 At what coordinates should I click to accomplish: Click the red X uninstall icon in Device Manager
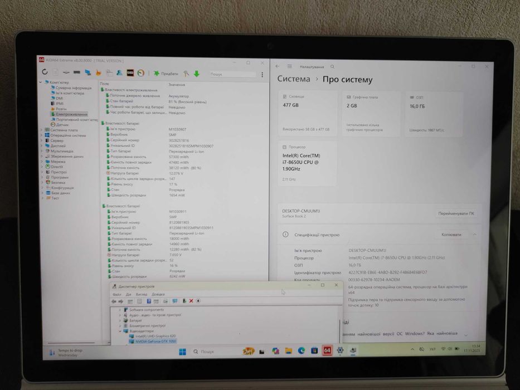(191, 301)
